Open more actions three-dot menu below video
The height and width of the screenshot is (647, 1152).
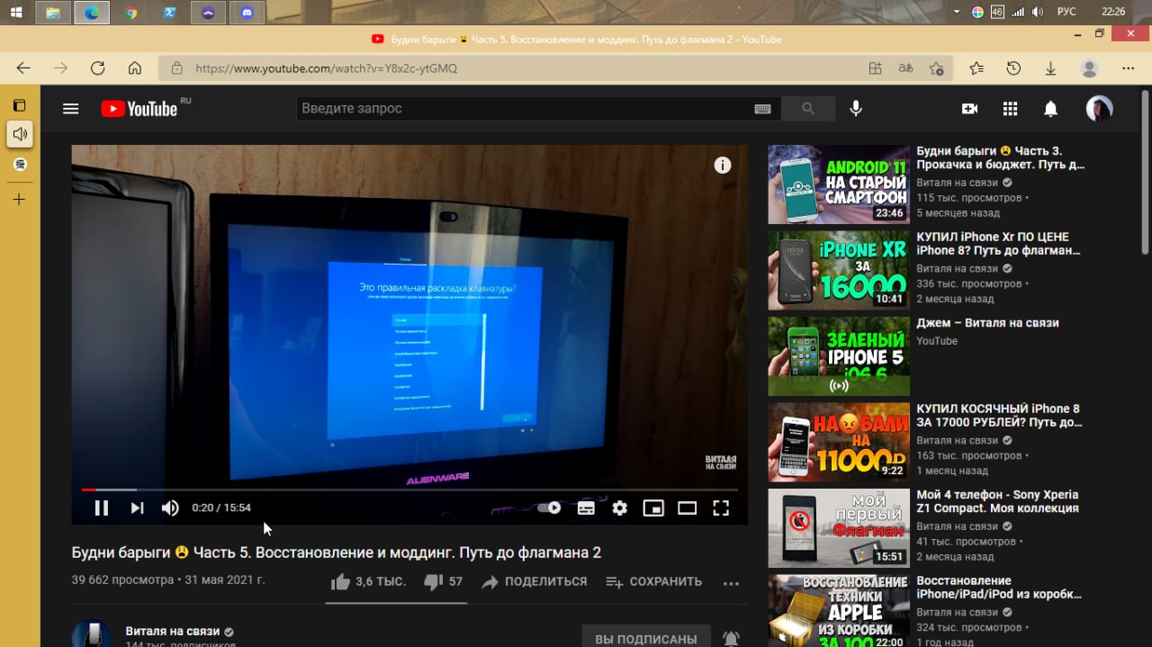point(731,583)
